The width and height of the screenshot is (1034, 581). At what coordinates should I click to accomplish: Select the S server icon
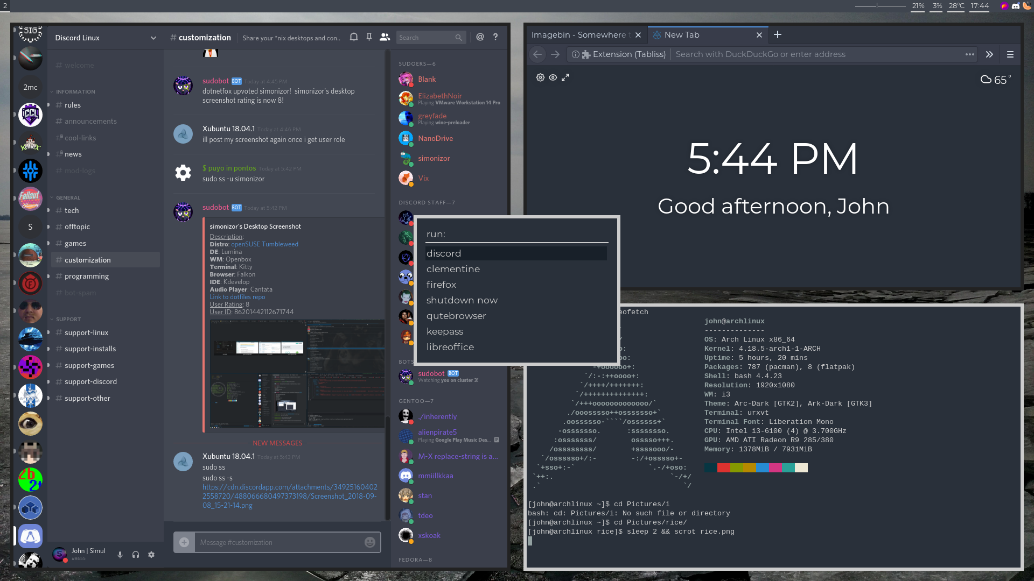pos(30,227)
